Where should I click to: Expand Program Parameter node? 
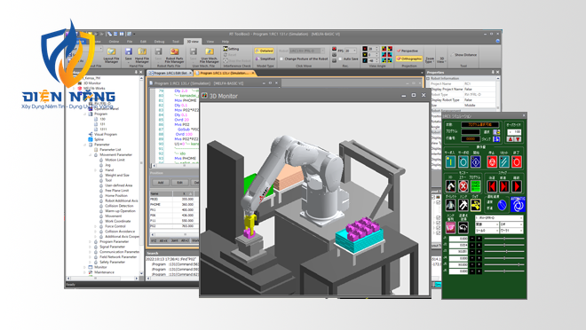(x=90, y=241)
